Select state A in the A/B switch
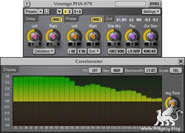Image resolution: width=185 pixels, height=133 pixels. [65, 11]
